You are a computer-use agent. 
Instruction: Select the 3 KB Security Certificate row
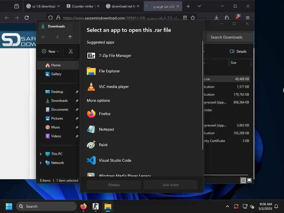click(x=227, y=141)
